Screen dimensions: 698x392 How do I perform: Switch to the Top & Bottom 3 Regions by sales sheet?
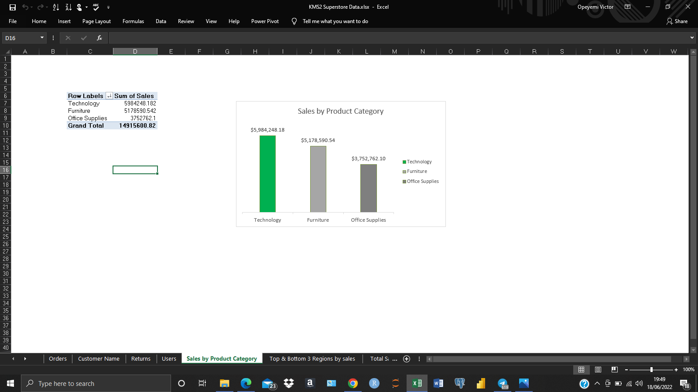pos(312,358)
